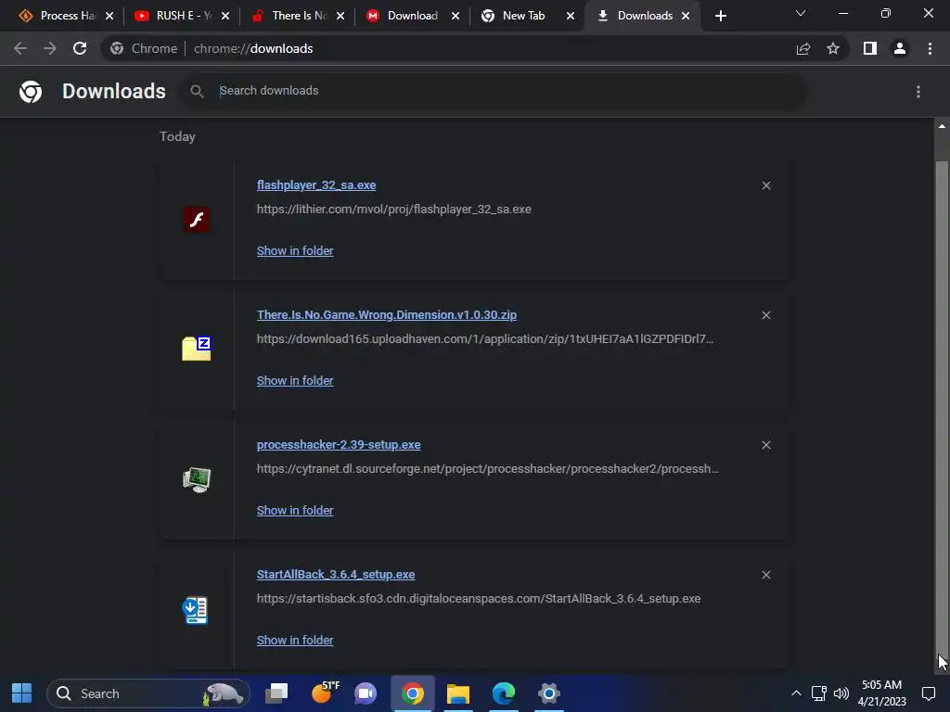Viewport: 950px width, 712px height.
Task: Open processhacker-2.39-setup.exe link
Action: [x=338, y=444]
